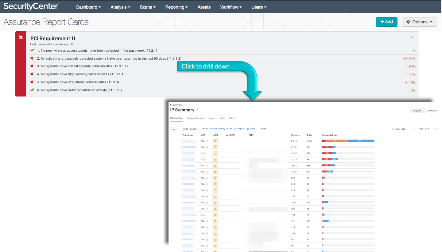Click the blue 827 vulnerability bar segment

[x=360, y=140]
